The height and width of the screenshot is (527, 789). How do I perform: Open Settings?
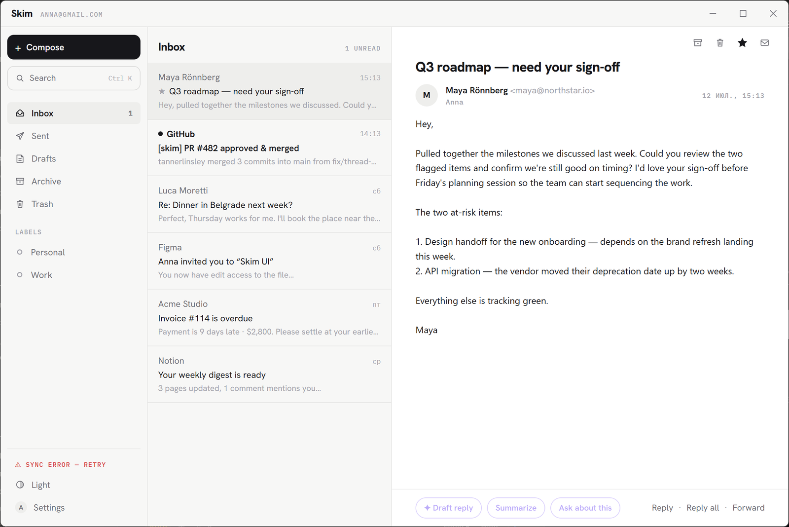coord(74,508)
